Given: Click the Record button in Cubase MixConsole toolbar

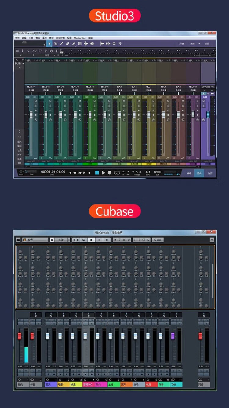Looking at the screenshot, I should pos(107,240).
